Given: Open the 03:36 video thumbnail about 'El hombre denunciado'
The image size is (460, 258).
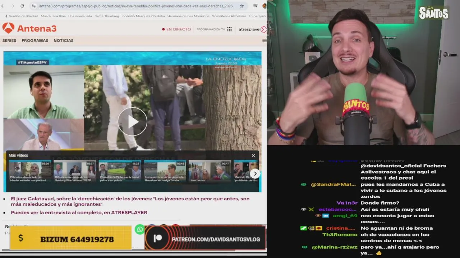Looking at the screenshot, I should [x=30, y=171].
